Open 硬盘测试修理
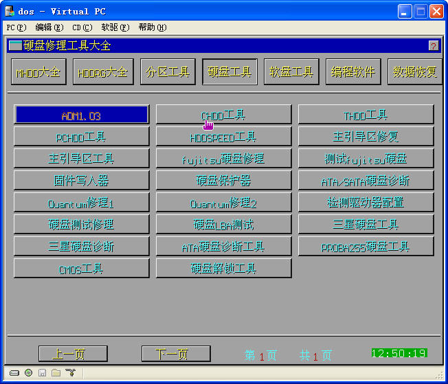This screenshot has height=384, width=448. (82, 224)
